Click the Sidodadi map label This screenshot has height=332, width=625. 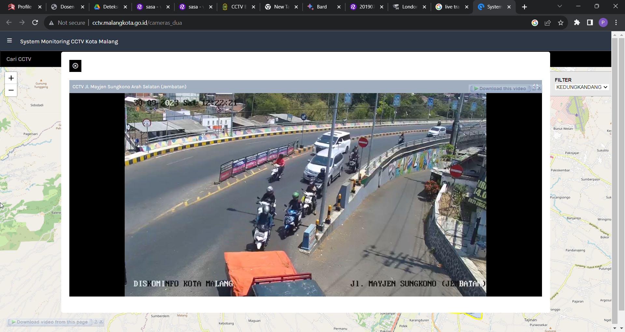coord(37,105)
